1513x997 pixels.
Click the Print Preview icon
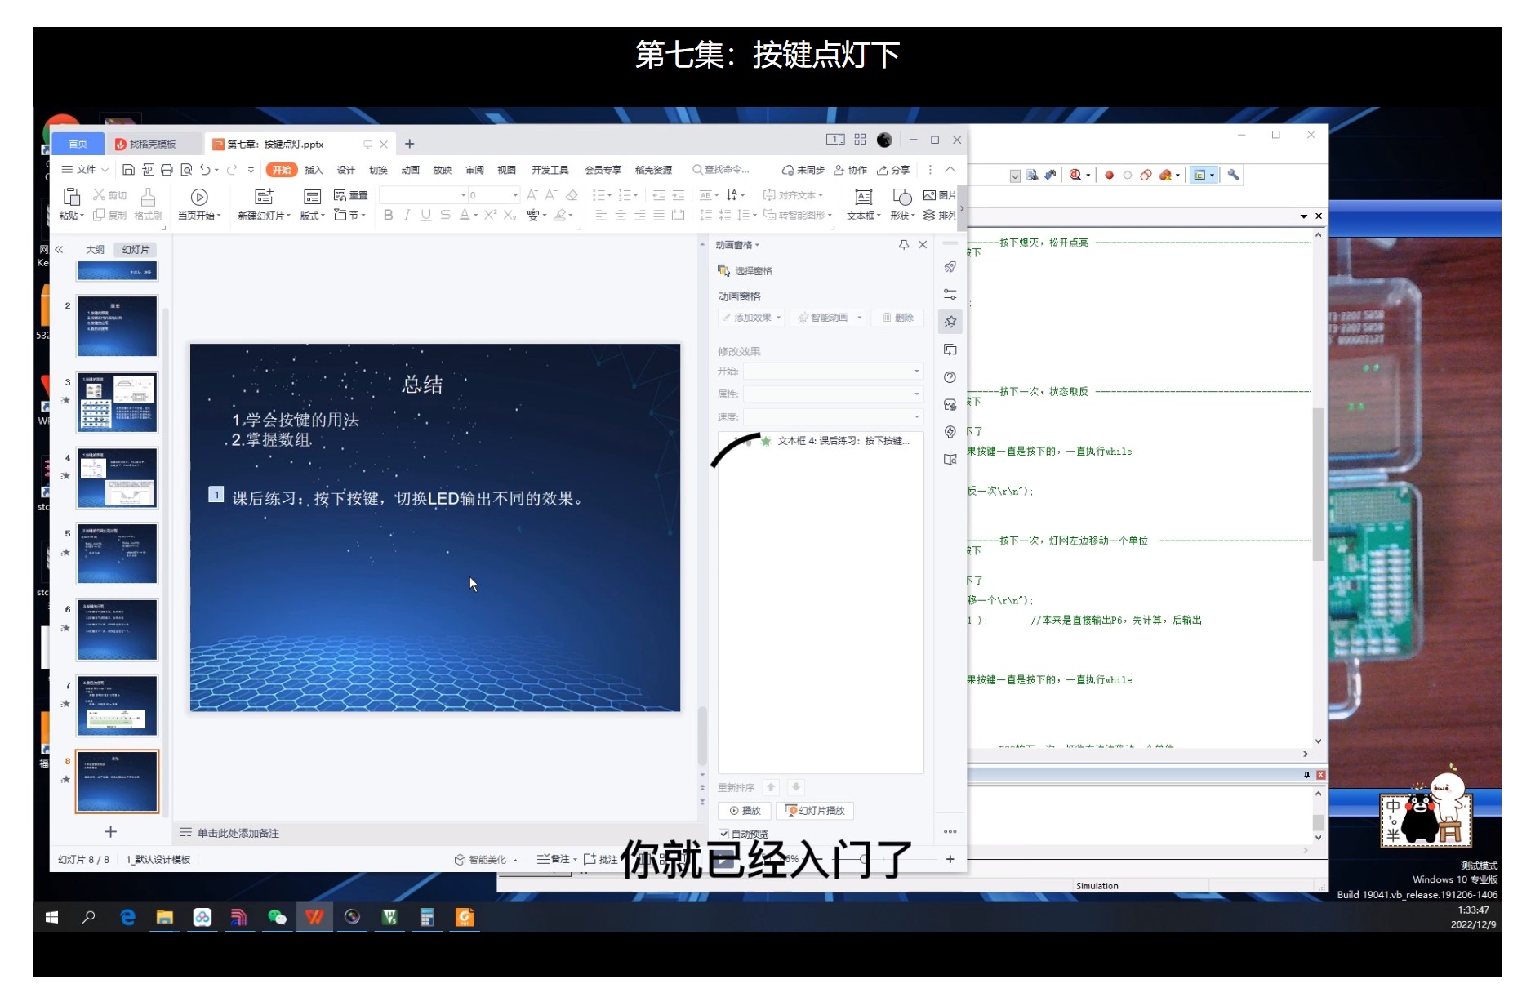coord(186,170)
